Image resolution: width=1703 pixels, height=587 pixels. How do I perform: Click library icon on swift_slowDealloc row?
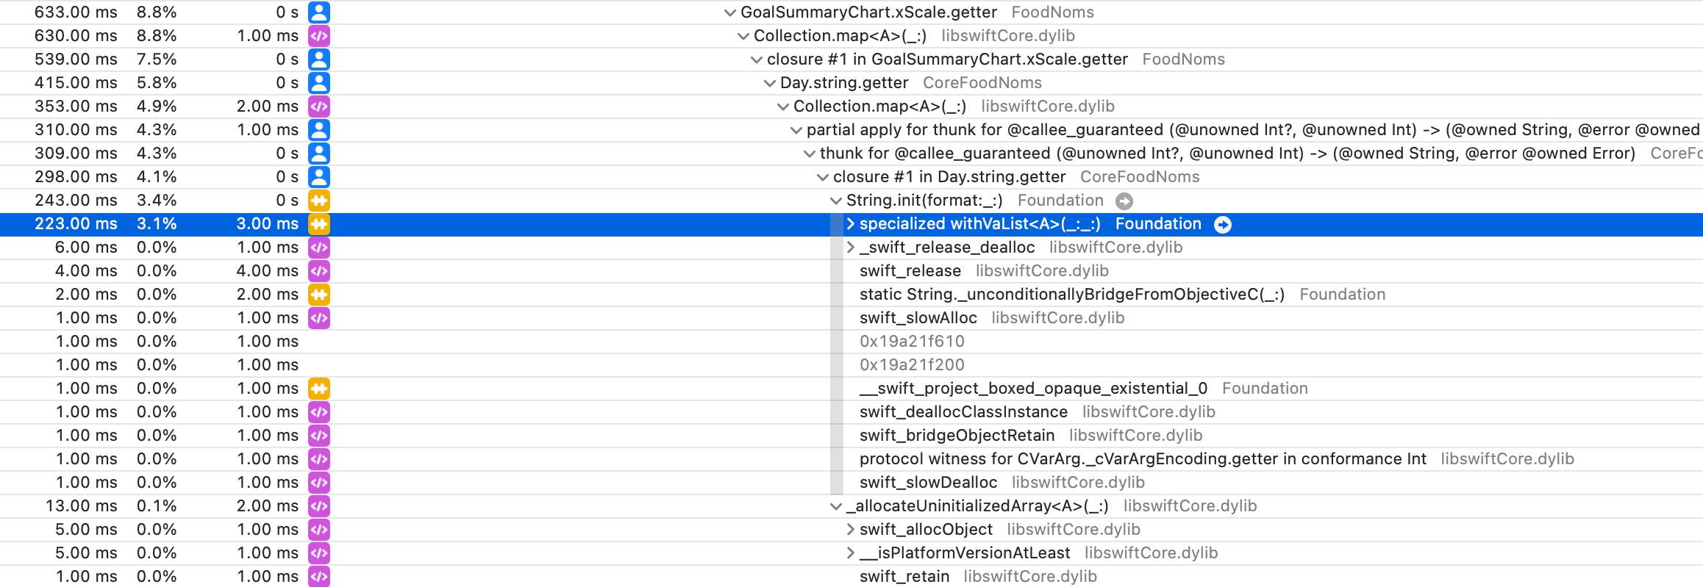click(319, 483)
